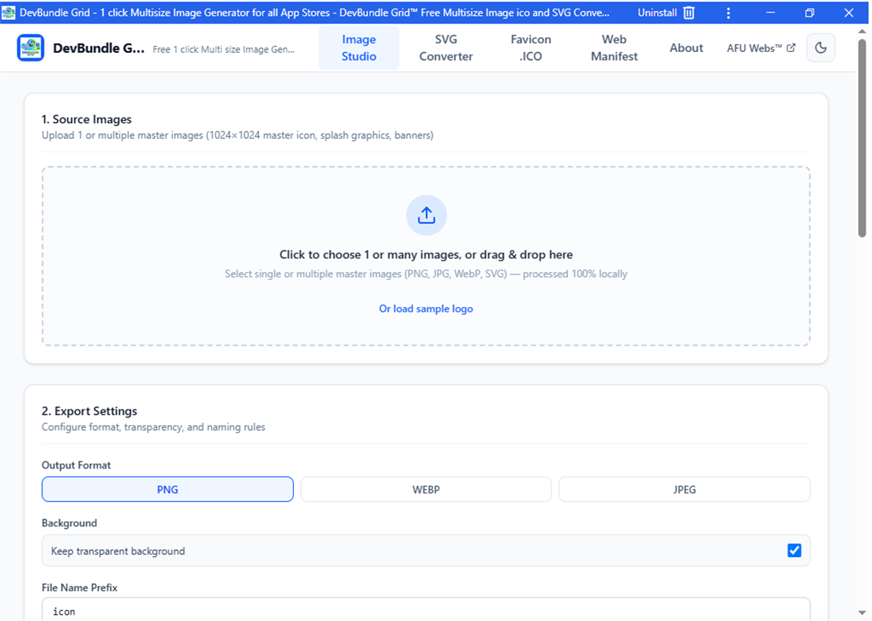Click the 'Background' label
Image resolution: width=872 pixels, height=621 pixels.
(70, 522)
